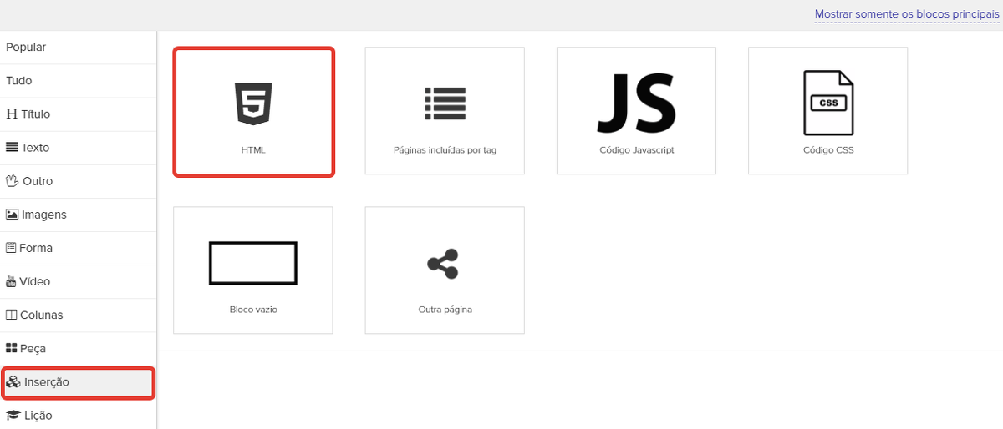1003x429 pixels.
Task: Click the cubes icon beside Inserção
Action: pyautogui.click(x=13, y=382)
